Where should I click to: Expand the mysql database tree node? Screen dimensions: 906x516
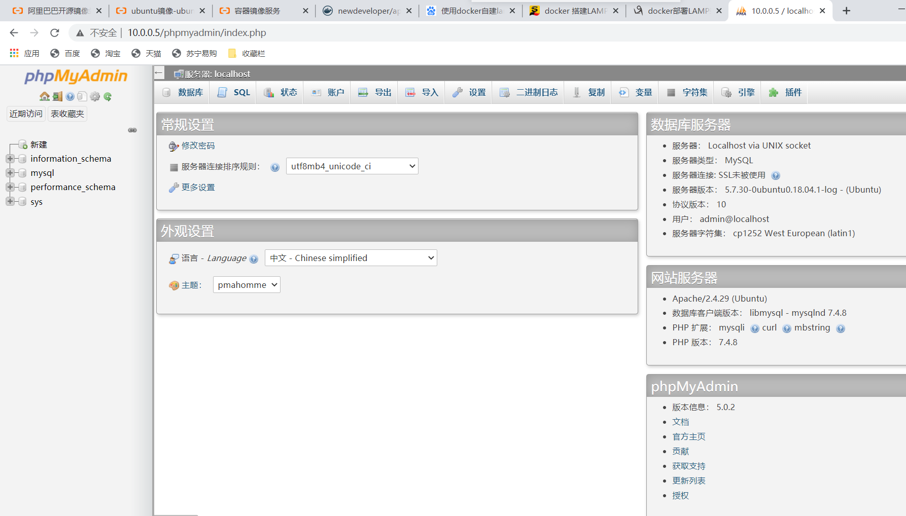click(x=10, y=173)
